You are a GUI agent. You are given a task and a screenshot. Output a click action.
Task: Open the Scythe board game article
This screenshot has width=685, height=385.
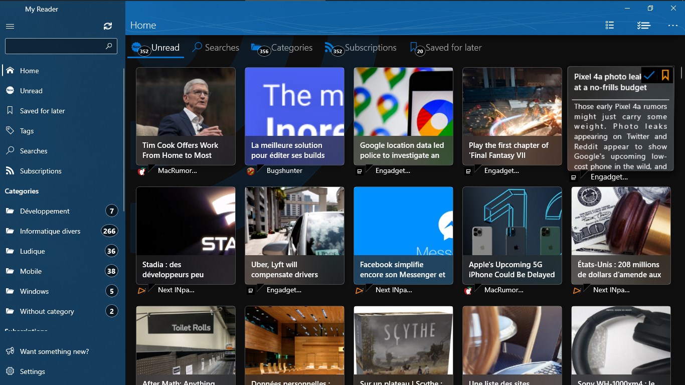[x=403, y=345]
